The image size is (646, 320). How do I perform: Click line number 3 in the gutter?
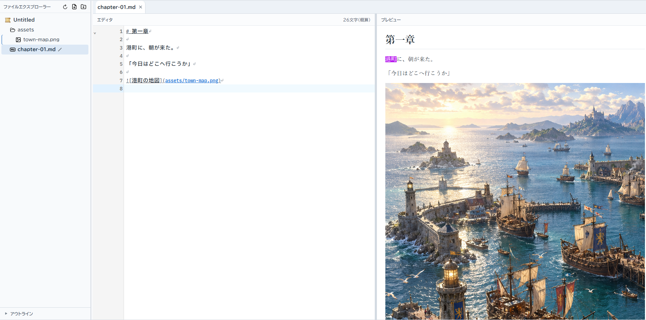pos(121,48)
